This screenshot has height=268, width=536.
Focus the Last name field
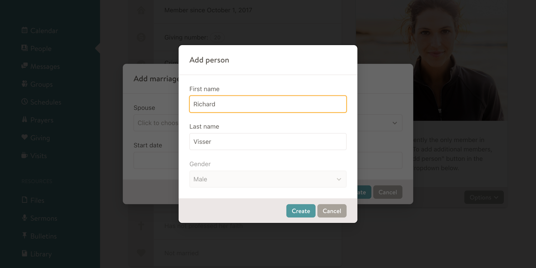[x=268, y=142]
